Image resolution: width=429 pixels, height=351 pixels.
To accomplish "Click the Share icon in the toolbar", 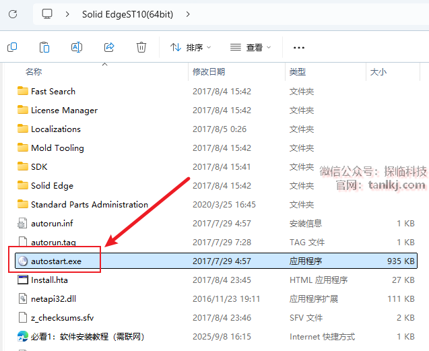I will coord(109,47).
